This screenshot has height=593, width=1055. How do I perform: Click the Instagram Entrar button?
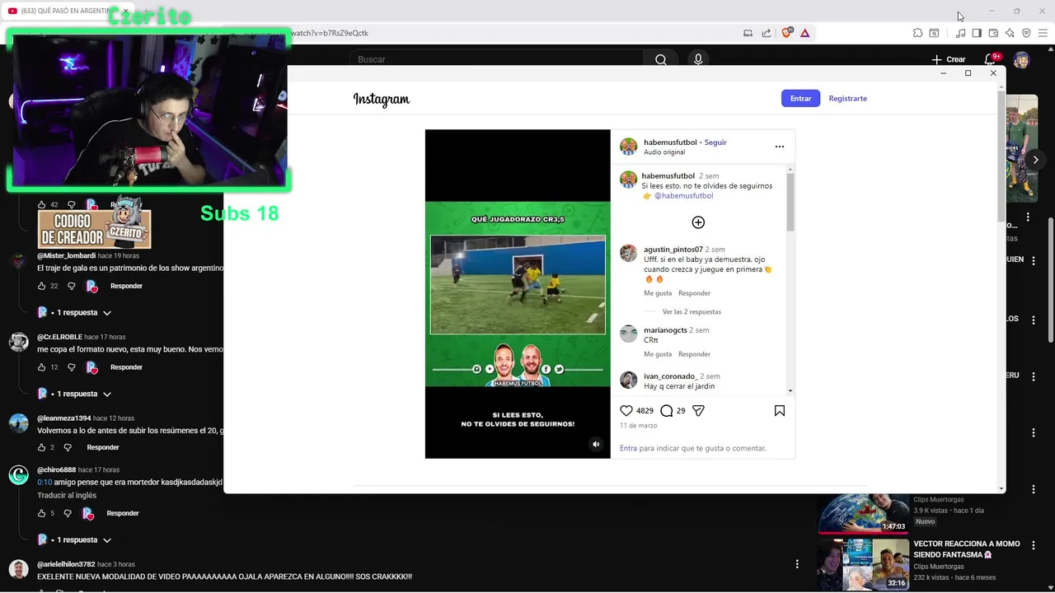coord(800,98)
